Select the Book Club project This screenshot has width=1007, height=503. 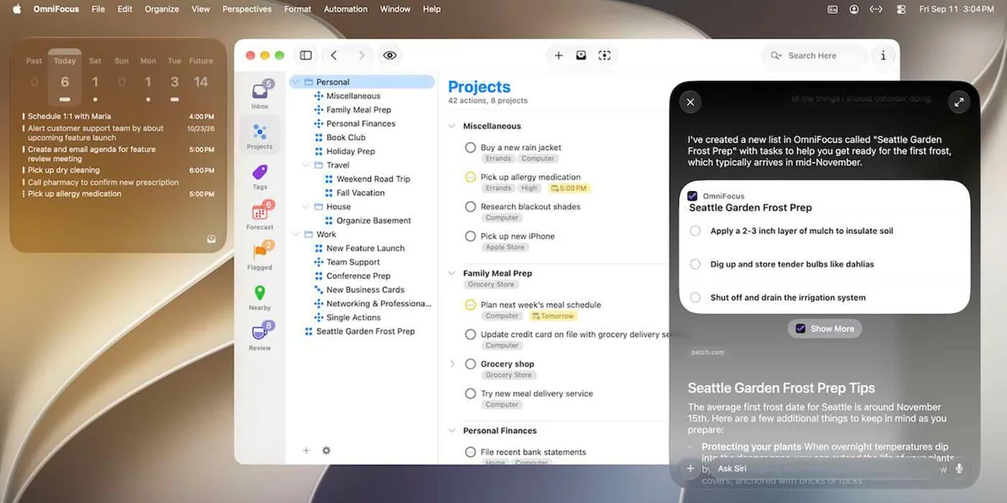[x=346, y=137]
